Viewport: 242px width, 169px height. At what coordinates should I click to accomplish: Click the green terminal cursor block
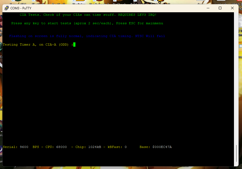click(74, 45)
